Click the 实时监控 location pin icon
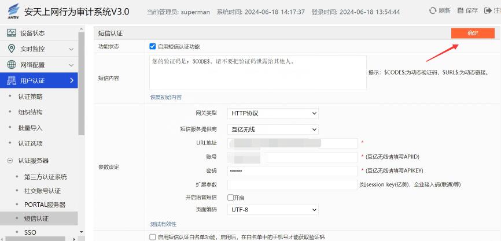Screen dimensions: 501x241 click(x=11, y=49)
